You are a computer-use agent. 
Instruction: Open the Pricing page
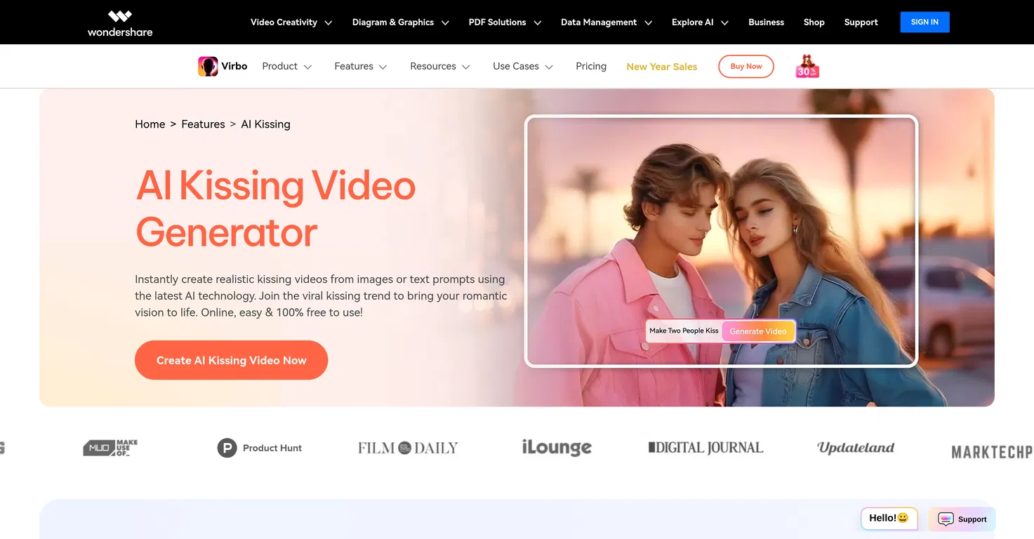(x=591, y=66)
